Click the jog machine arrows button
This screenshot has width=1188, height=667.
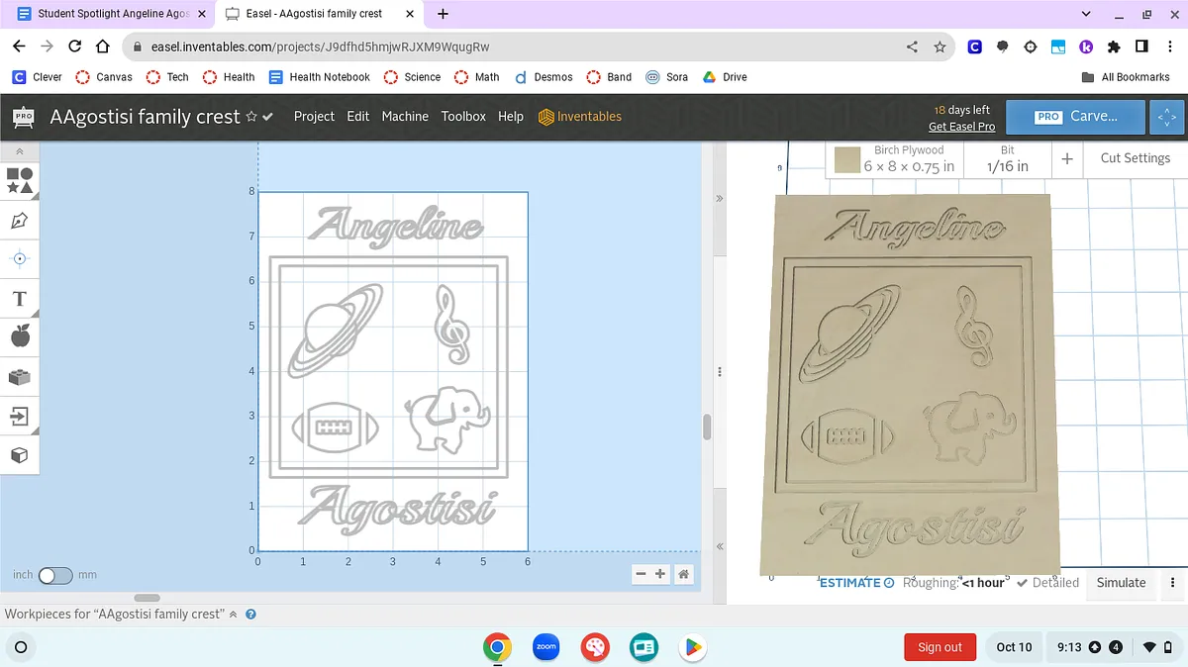pyautogui.click(x=1166, y=117)
